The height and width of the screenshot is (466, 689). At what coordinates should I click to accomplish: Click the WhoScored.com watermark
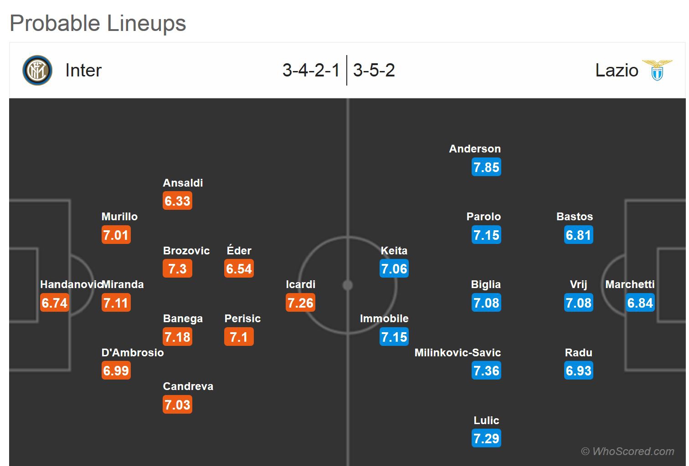click(x=627, y=451)
